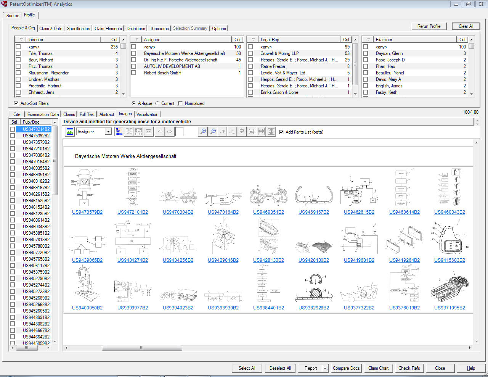This screenshot has height=377, width=488.
Task: Click the fit width horizontal arrows icon
Action: pos(261,132)
